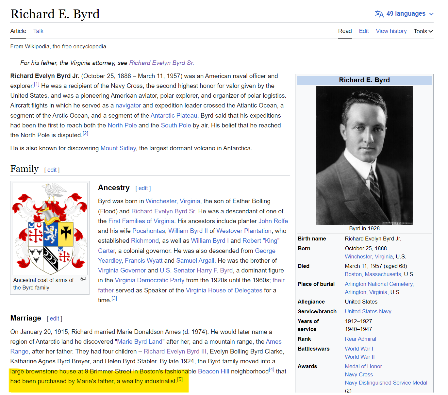This screenshot has height=395, width=448.
Task: Click the language translation icon
Action: point(379,14)
